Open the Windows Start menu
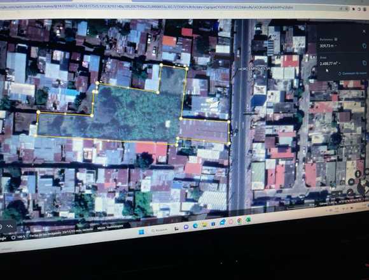Viewport: 369px width, 280px height. point(141,232)
